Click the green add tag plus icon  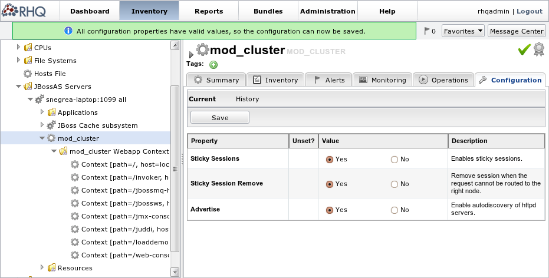point(213,65)
